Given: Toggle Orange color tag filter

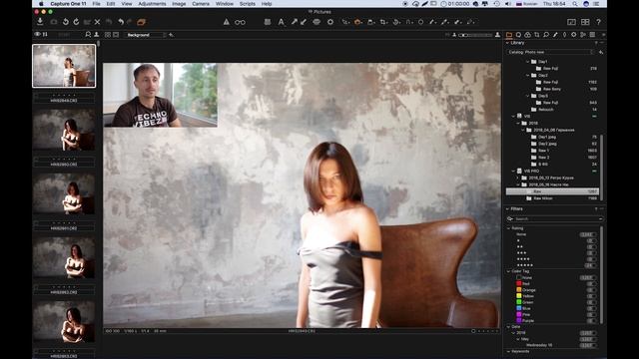Looking at the screenshot, I should coord(591,290).
